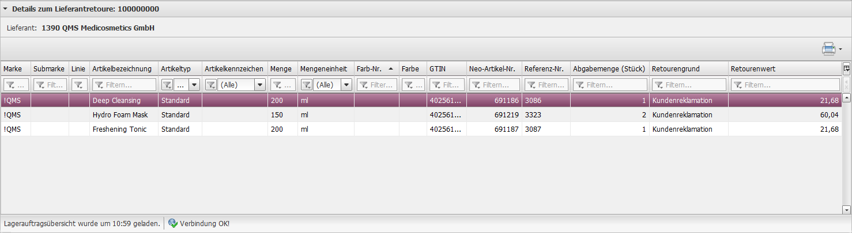Select the Hydro Foam Mask row
Image resolution: width=852 pixels, height=233 pixels.
click(x=421, y=114)
